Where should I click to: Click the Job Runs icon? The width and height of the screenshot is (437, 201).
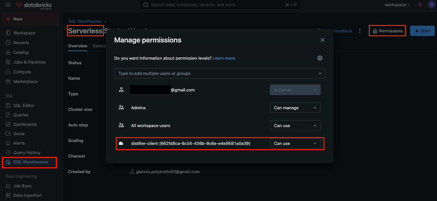8,186
